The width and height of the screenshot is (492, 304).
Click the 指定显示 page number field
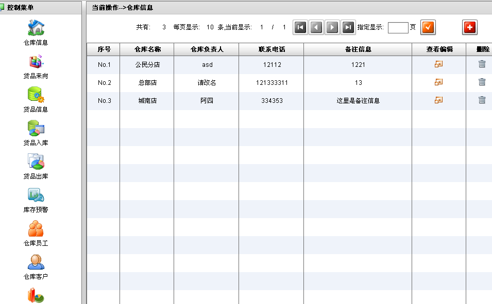[398, 28]
